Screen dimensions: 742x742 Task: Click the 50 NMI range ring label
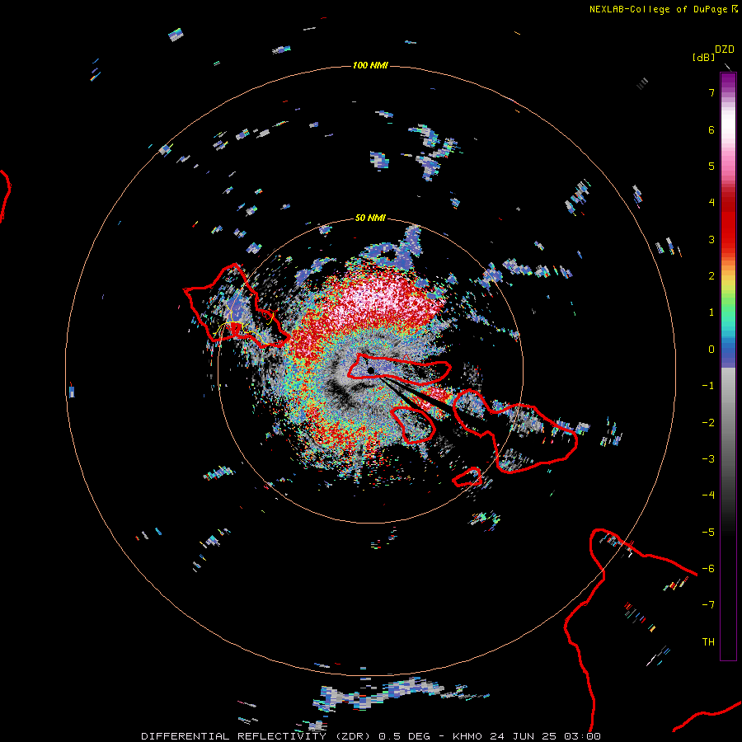click(370, 218)
